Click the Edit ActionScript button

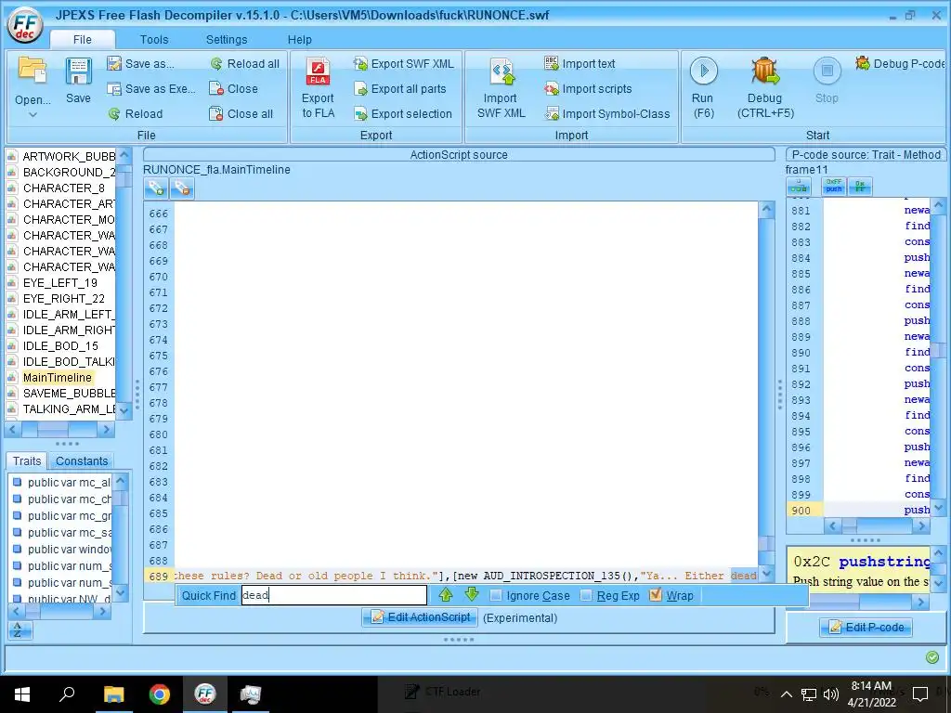421,617
